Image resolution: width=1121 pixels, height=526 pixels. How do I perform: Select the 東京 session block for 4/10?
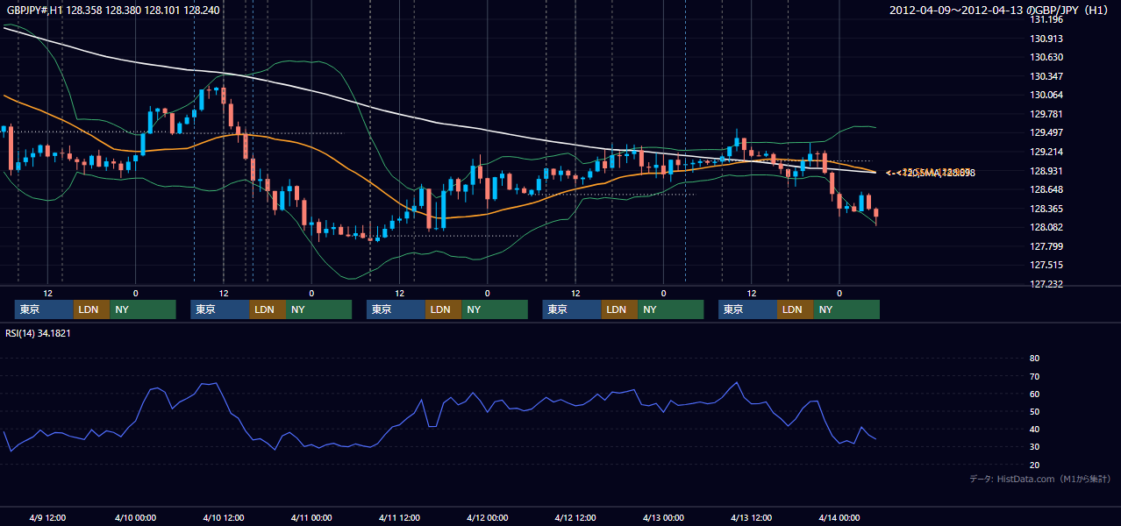pyautogui.click(x=220, y=309)
